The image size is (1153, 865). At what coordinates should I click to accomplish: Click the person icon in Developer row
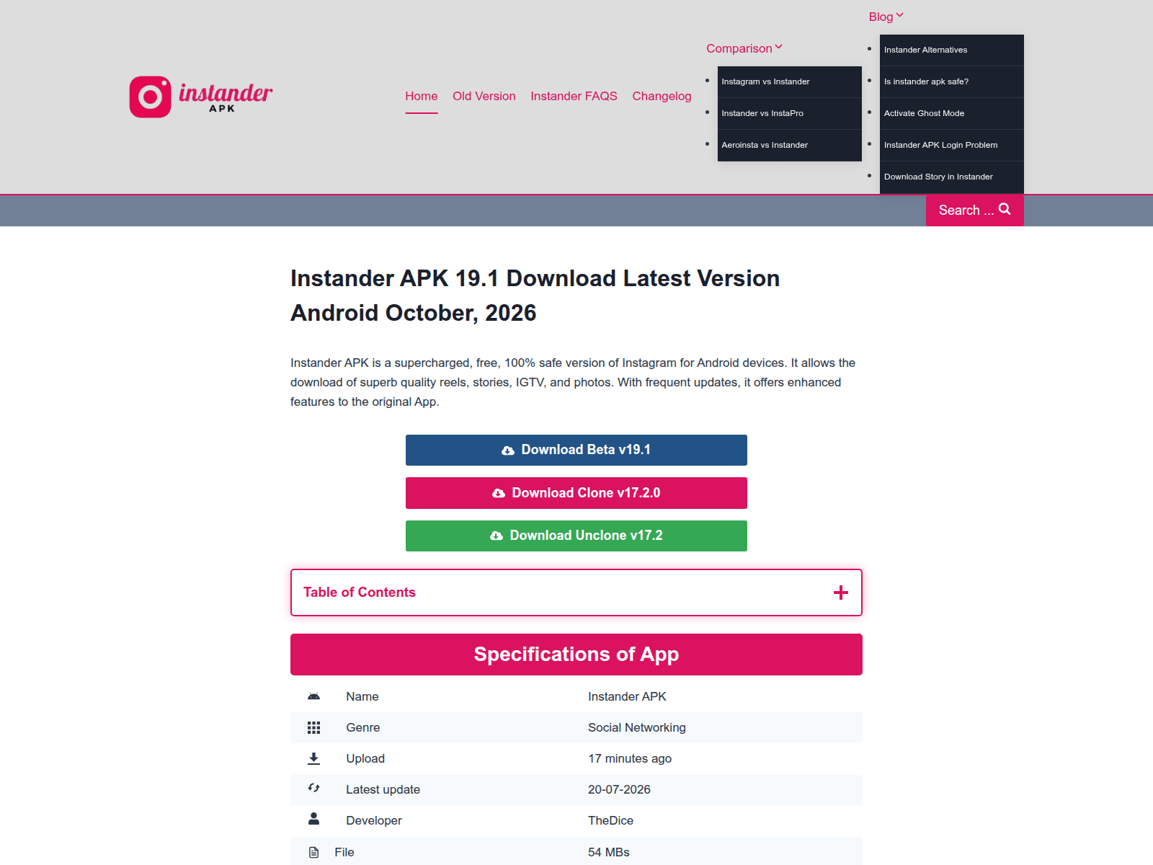coord(313,819)
